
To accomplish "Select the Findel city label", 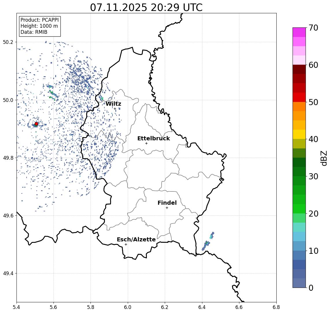I will tap(167, 203).
